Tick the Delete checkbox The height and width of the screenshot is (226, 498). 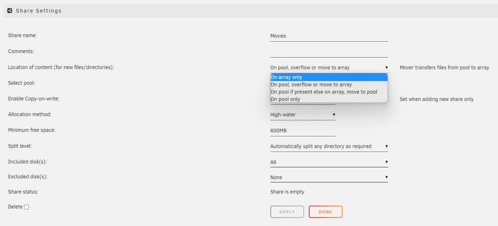pyautogui.click(x=26, y=207)
